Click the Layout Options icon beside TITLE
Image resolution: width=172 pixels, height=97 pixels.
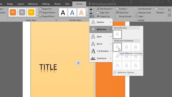(78, 63)
